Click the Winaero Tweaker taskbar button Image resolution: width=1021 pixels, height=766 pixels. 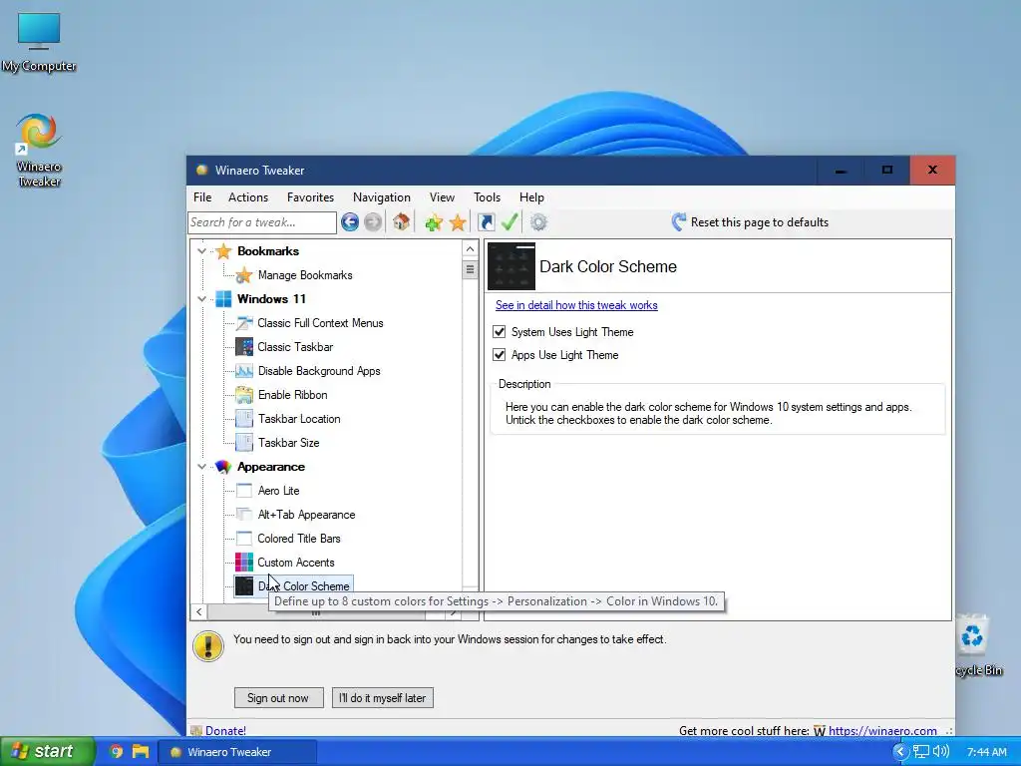point(238,752)
